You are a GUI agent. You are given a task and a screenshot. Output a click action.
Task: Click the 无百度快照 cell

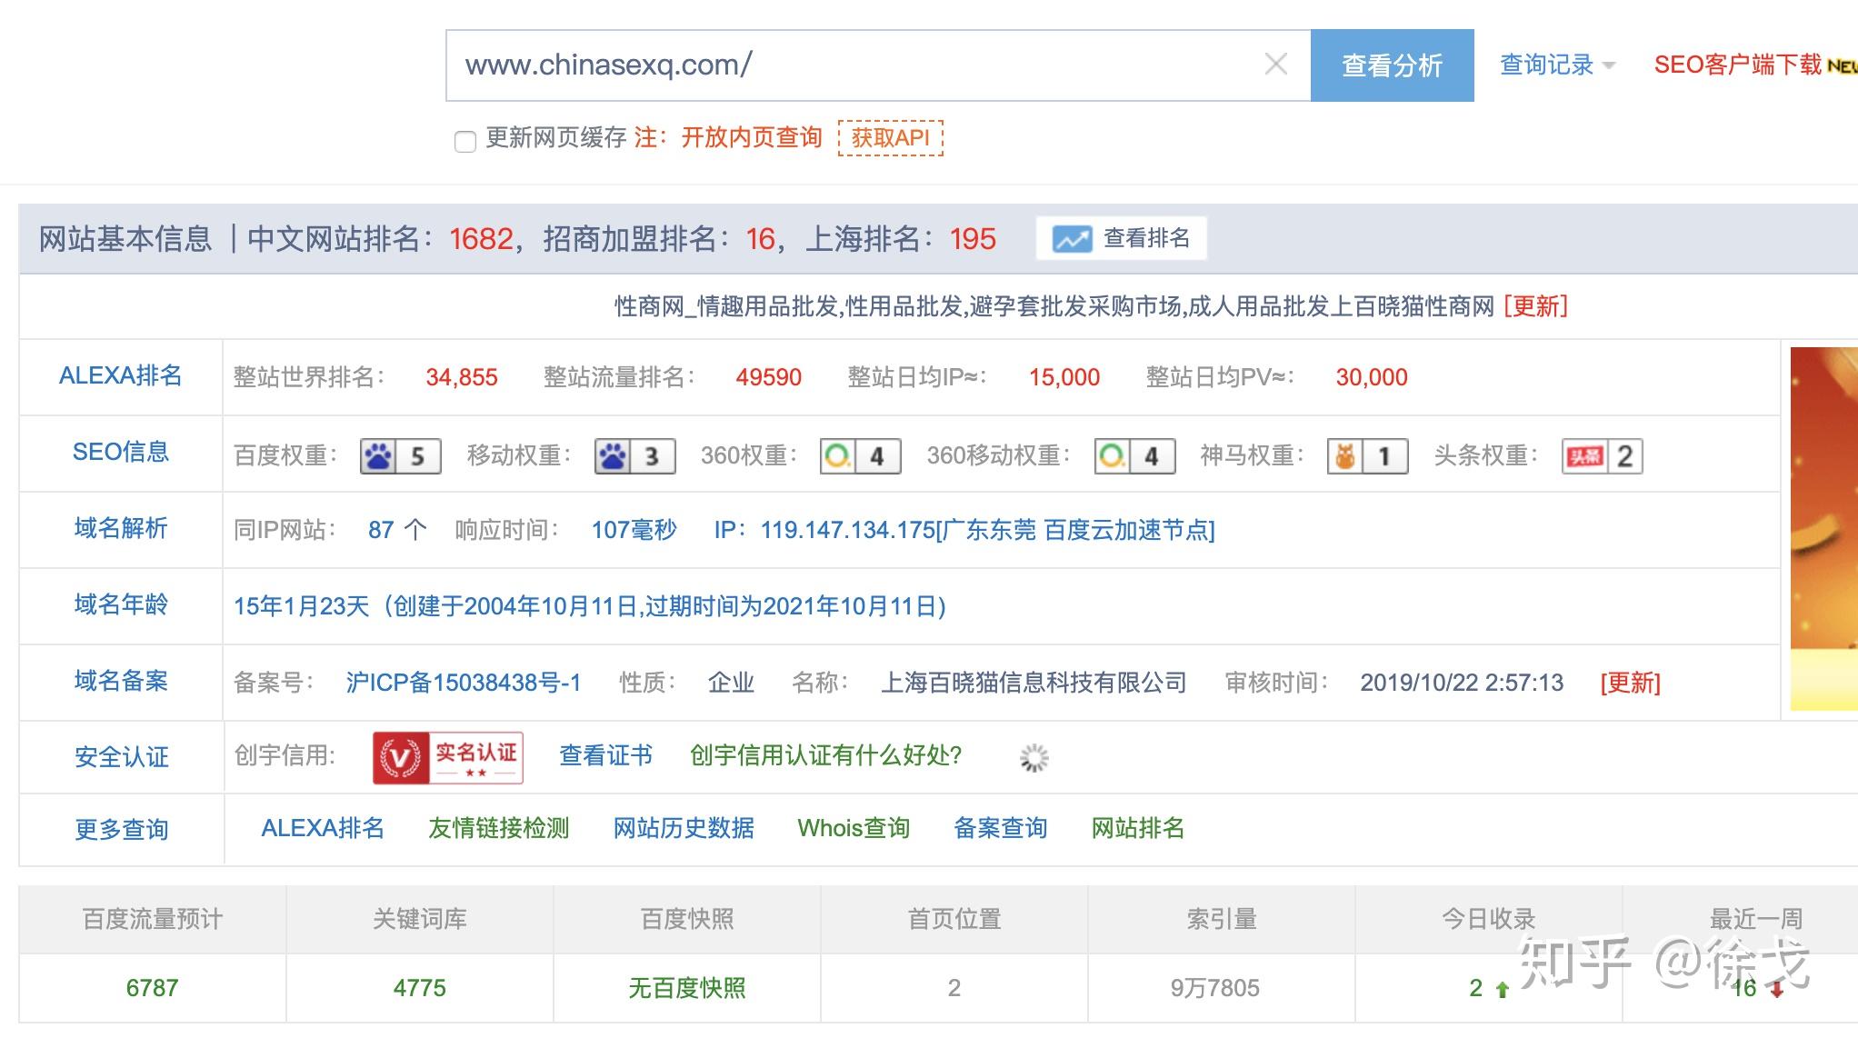(x=687, y=988)
